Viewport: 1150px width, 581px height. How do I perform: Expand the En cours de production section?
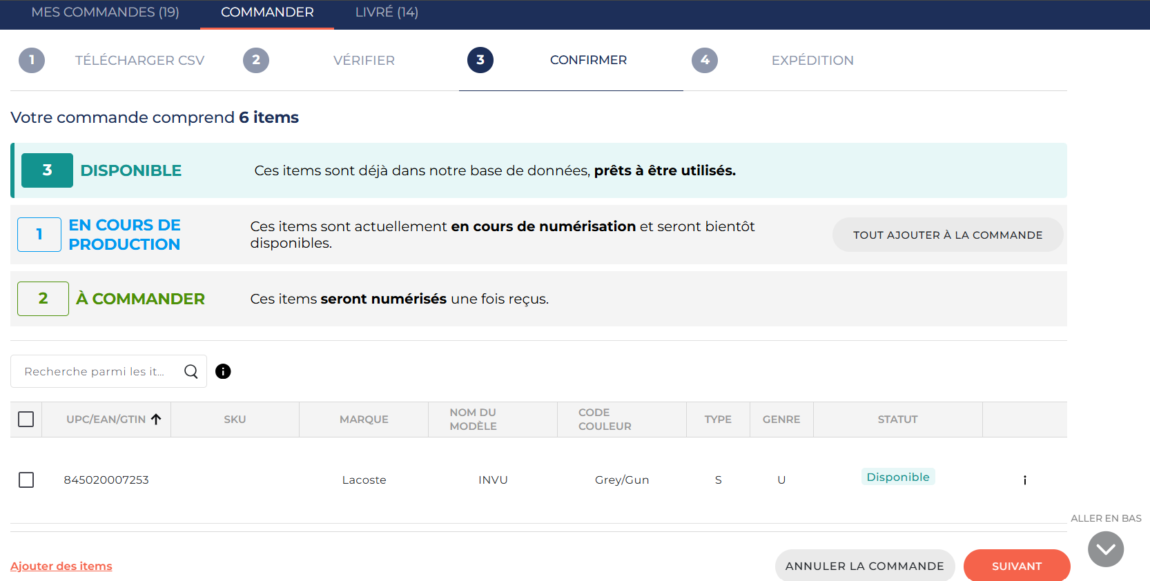124,235
